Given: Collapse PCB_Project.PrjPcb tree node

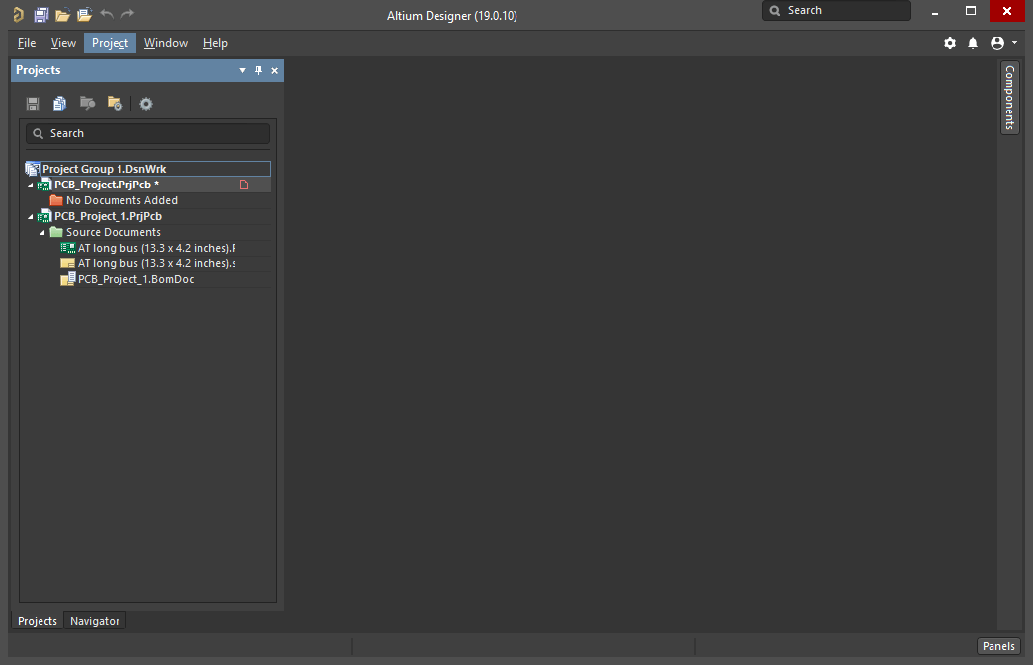Looking at the screenshot, I should [31, 185].
